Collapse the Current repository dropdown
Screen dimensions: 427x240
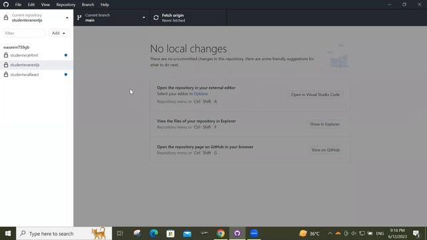point(37,18)
